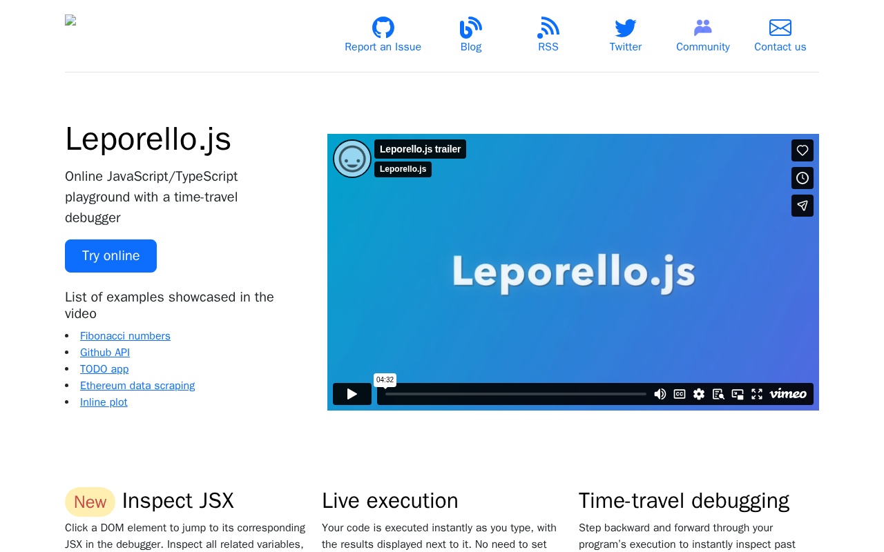This screenshot has height=552, width=884.
Task: Click the Contact us envelope link
Action: pos(780,36)
